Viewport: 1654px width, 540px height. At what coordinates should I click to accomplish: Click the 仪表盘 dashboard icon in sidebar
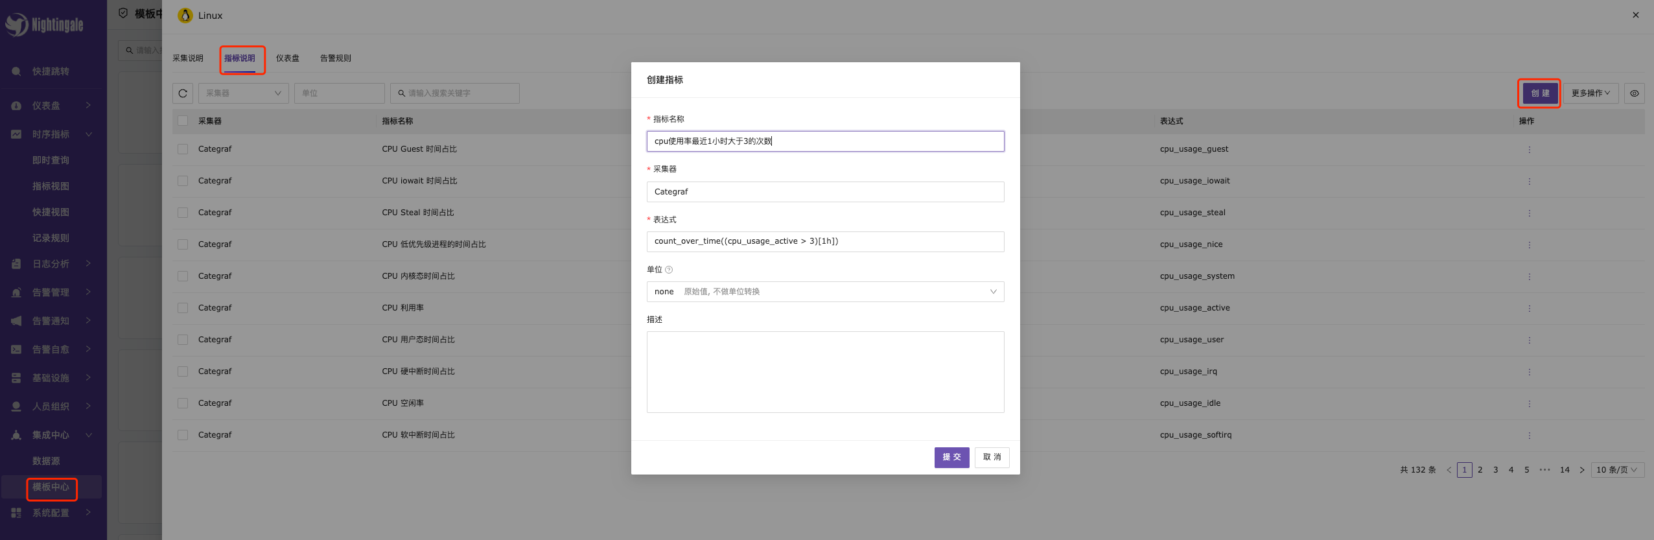click(x=16, y=106)
